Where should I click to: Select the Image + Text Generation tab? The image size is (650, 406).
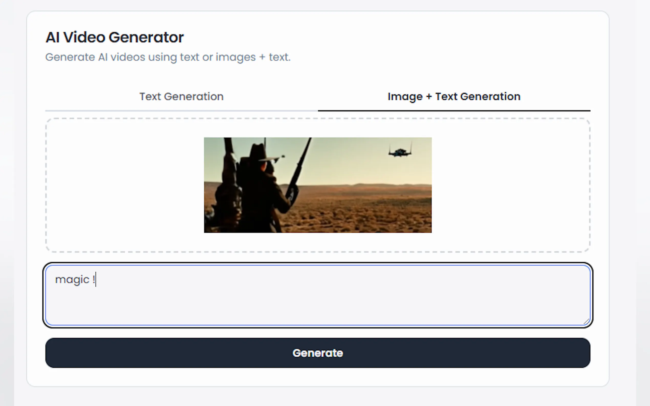tap(454, 97)
